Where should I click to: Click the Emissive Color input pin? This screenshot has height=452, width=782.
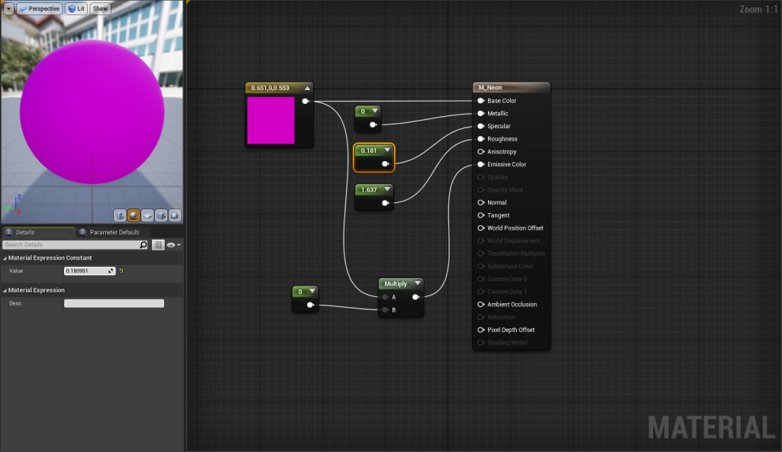point(480,164)
